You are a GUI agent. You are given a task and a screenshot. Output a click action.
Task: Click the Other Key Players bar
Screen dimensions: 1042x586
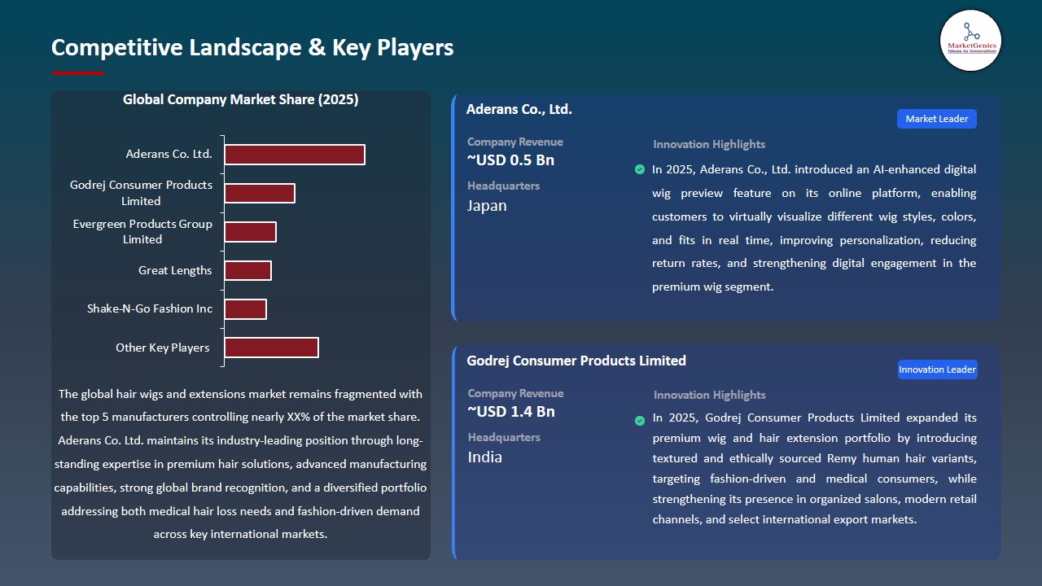[272, 348]
